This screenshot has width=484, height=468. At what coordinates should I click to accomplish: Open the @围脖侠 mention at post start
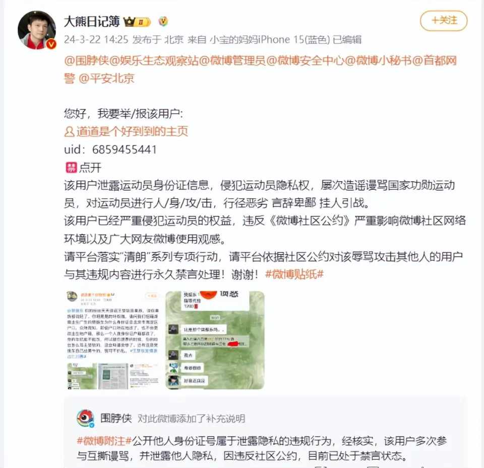pos(86,61)
